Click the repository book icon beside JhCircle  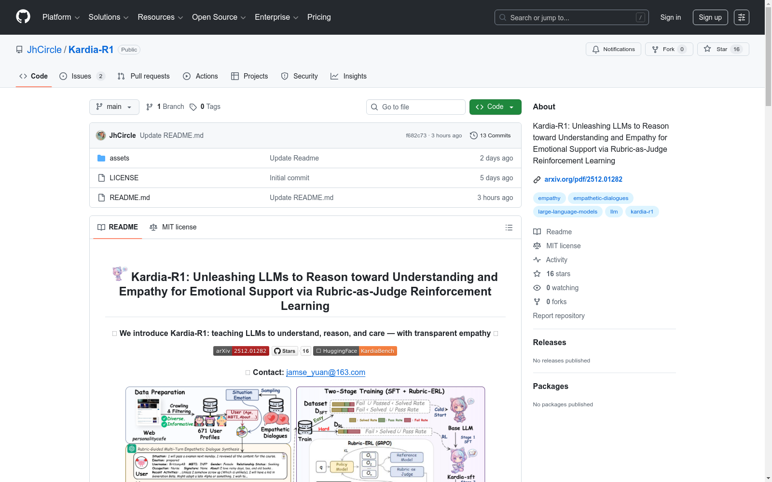pyautogui.click(x=19, y=50)
